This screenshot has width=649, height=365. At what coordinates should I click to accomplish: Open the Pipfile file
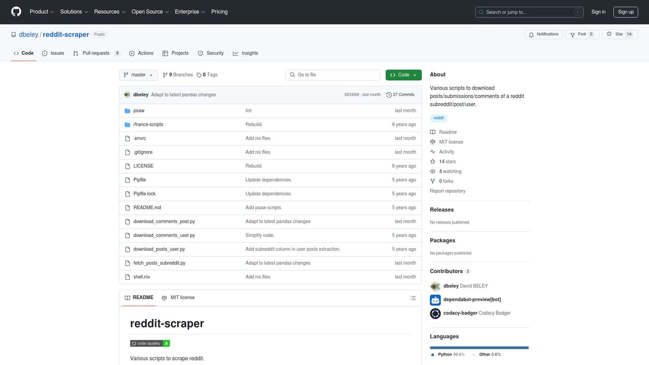pos(140,180)
